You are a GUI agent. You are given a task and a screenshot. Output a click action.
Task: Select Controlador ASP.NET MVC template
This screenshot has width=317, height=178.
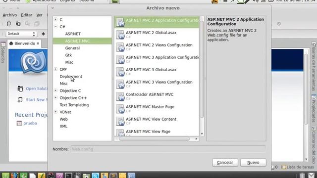[x=157, y=96]
